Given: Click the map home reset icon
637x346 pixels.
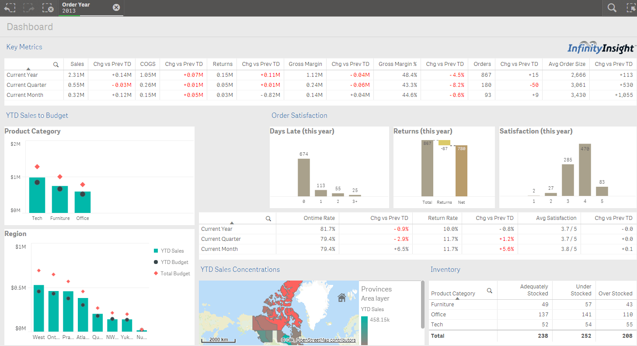Looking at the screenshot, I should click(342, 298).
